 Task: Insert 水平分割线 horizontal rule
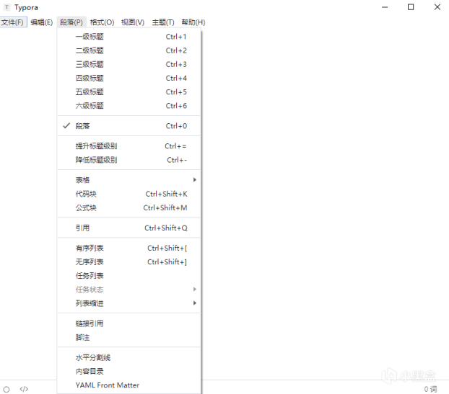pos(129,357)
